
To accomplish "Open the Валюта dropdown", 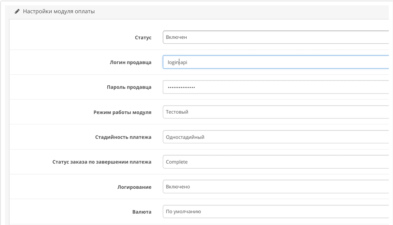I will pos(275,212).
